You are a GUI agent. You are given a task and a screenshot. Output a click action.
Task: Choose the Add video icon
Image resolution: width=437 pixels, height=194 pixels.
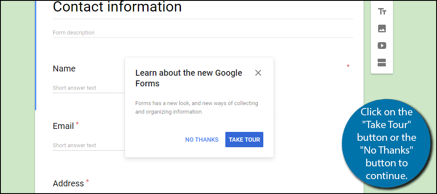tap(382, 46)
